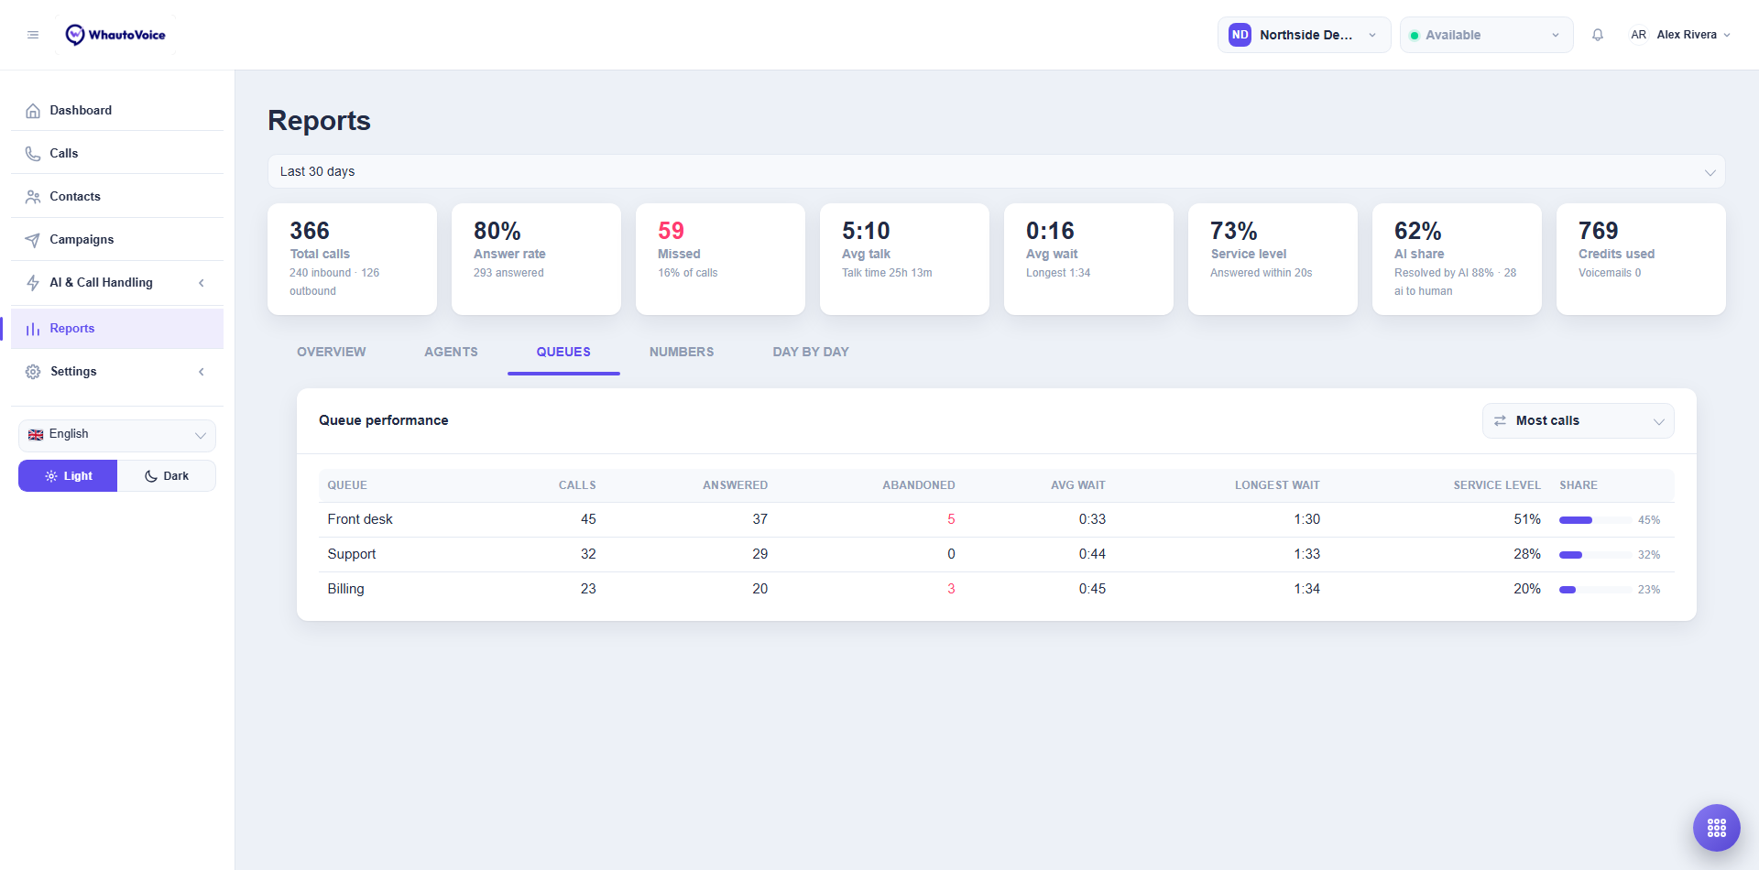This screenshot has width=1759, height=870.
Task: Go to Dashboard in the sidebar
Action: point(117,111)
